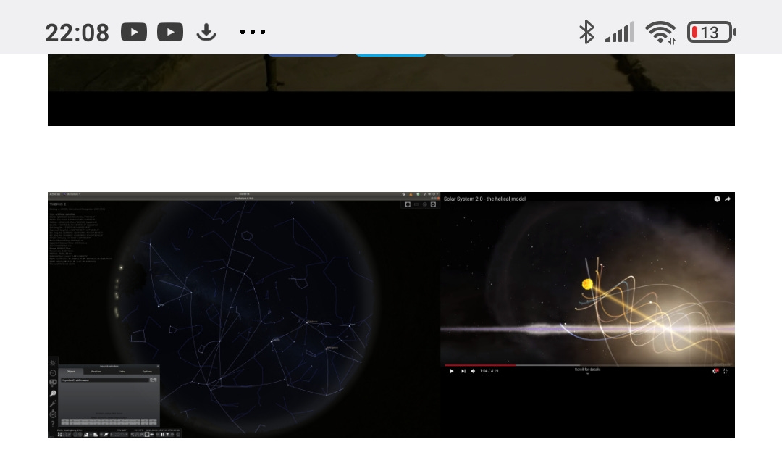Skip to the next video
Image resolution: width=782 pixels, height=471 pixels.
(463, 371)
